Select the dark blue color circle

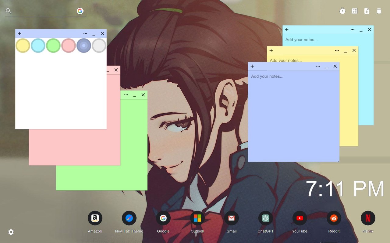click(84, 46)
